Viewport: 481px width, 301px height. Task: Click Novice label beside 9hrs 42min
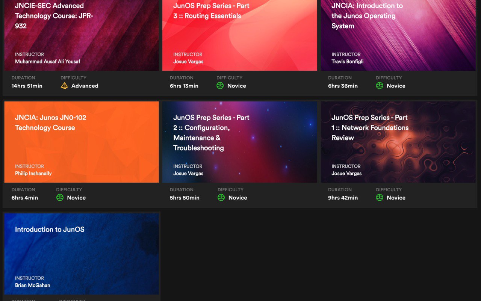coord(396,198)
